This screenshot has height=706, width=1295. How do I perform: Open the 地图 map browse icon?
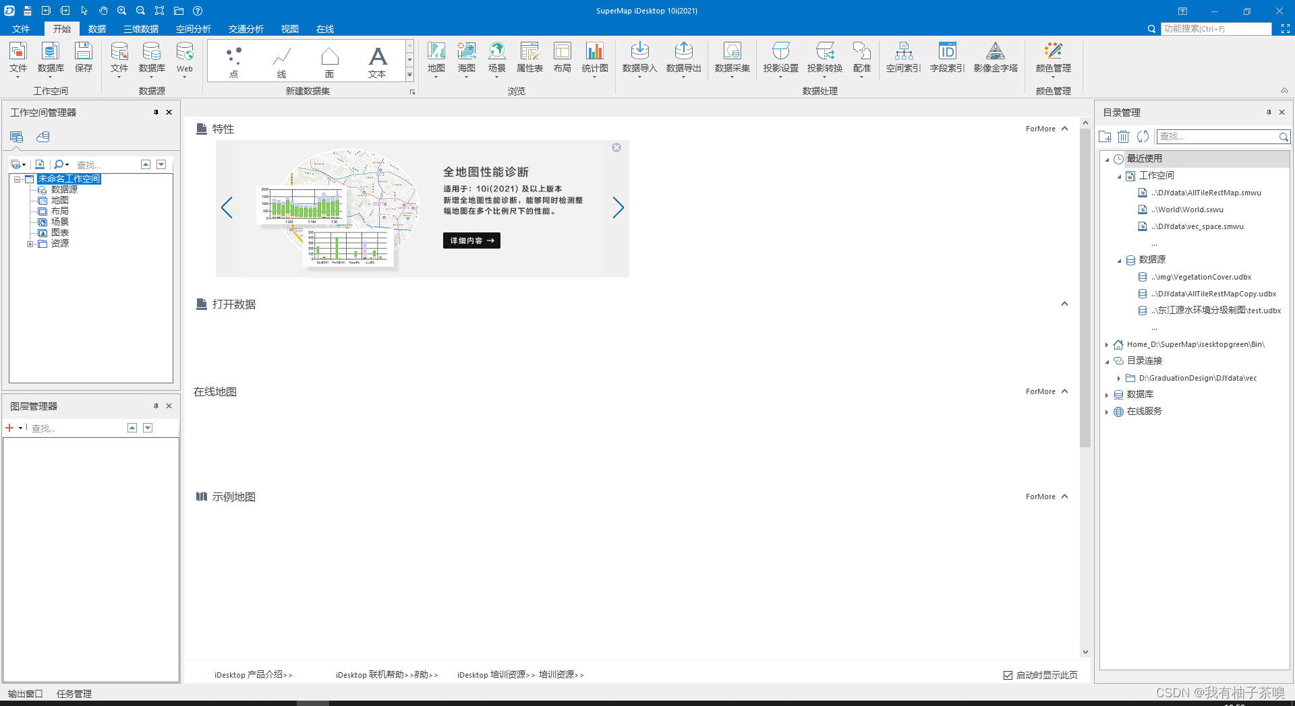(436, 58)
